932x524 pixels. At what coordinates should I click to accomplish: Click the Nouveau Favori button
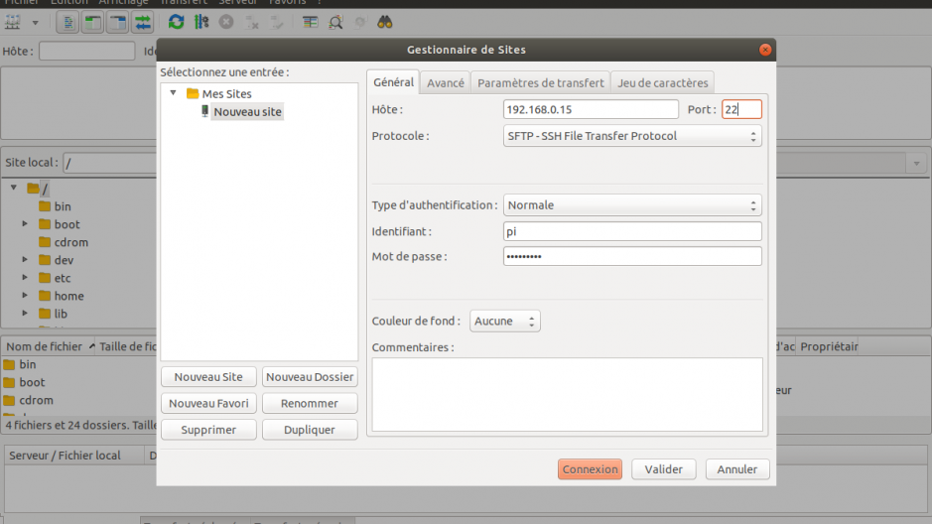pyautogui.click(x=208, y=403)
